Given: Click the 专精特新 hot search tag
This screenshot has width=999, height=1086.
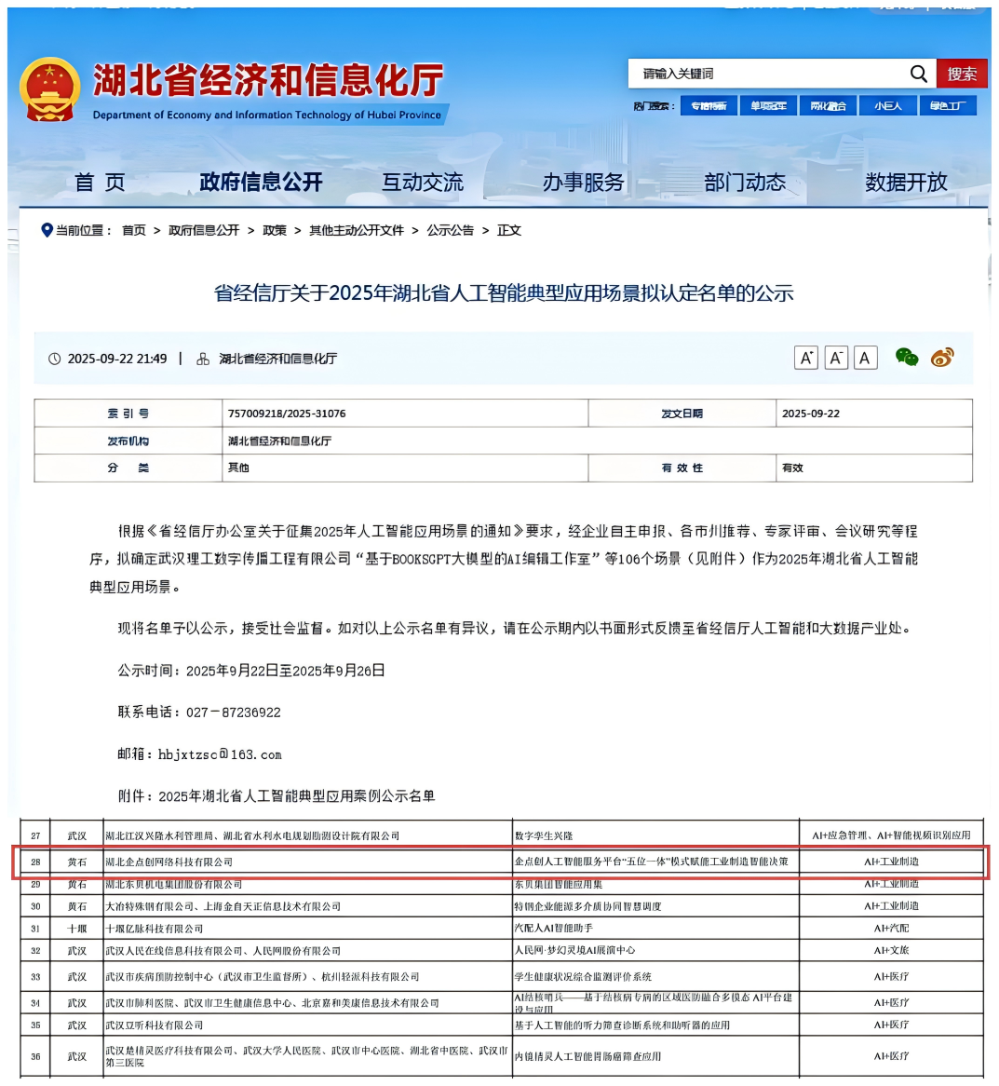Looking at the screenshot, I should pyautogui.click(x=709, y=106).
